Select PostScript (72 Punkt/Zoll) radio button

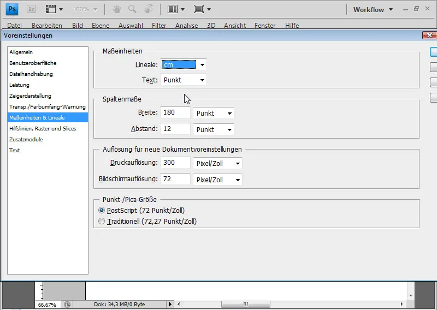(x=102, y=210)
